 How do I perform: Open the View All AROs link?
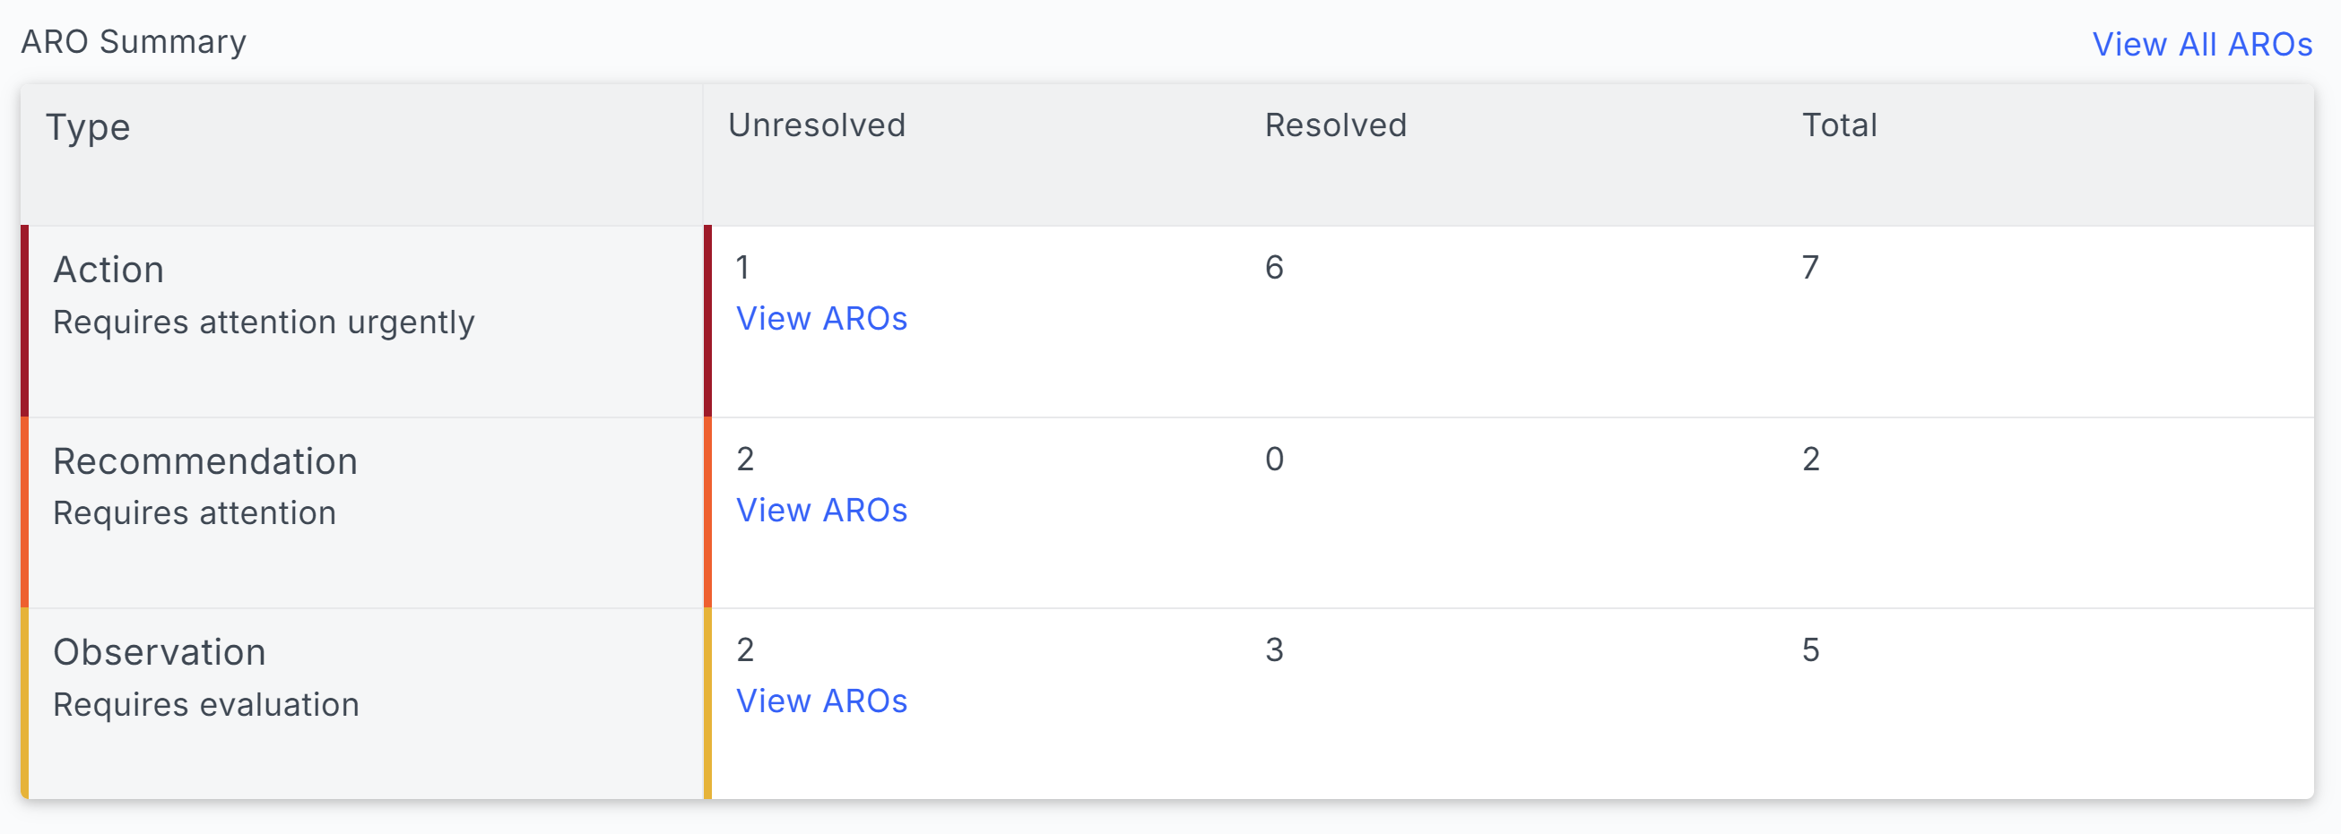pyautogui.click(x=2201, y=44)
